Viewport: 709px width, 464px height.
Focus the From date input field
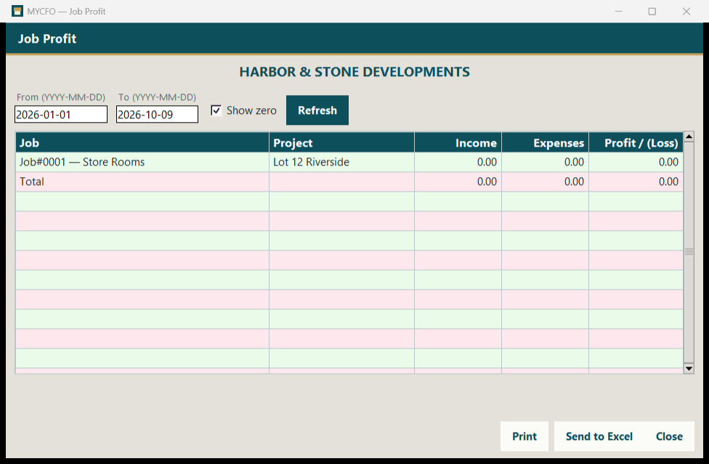point(61,114)
